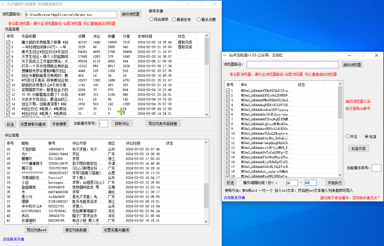The height and width of the screenshot is (246, 384).
Task: Click 反选 to invert the works selection
Action: pos(10,123)
